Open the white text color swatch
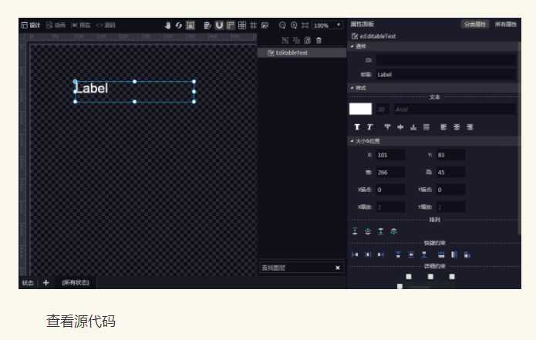 click(x=361, y=109)
